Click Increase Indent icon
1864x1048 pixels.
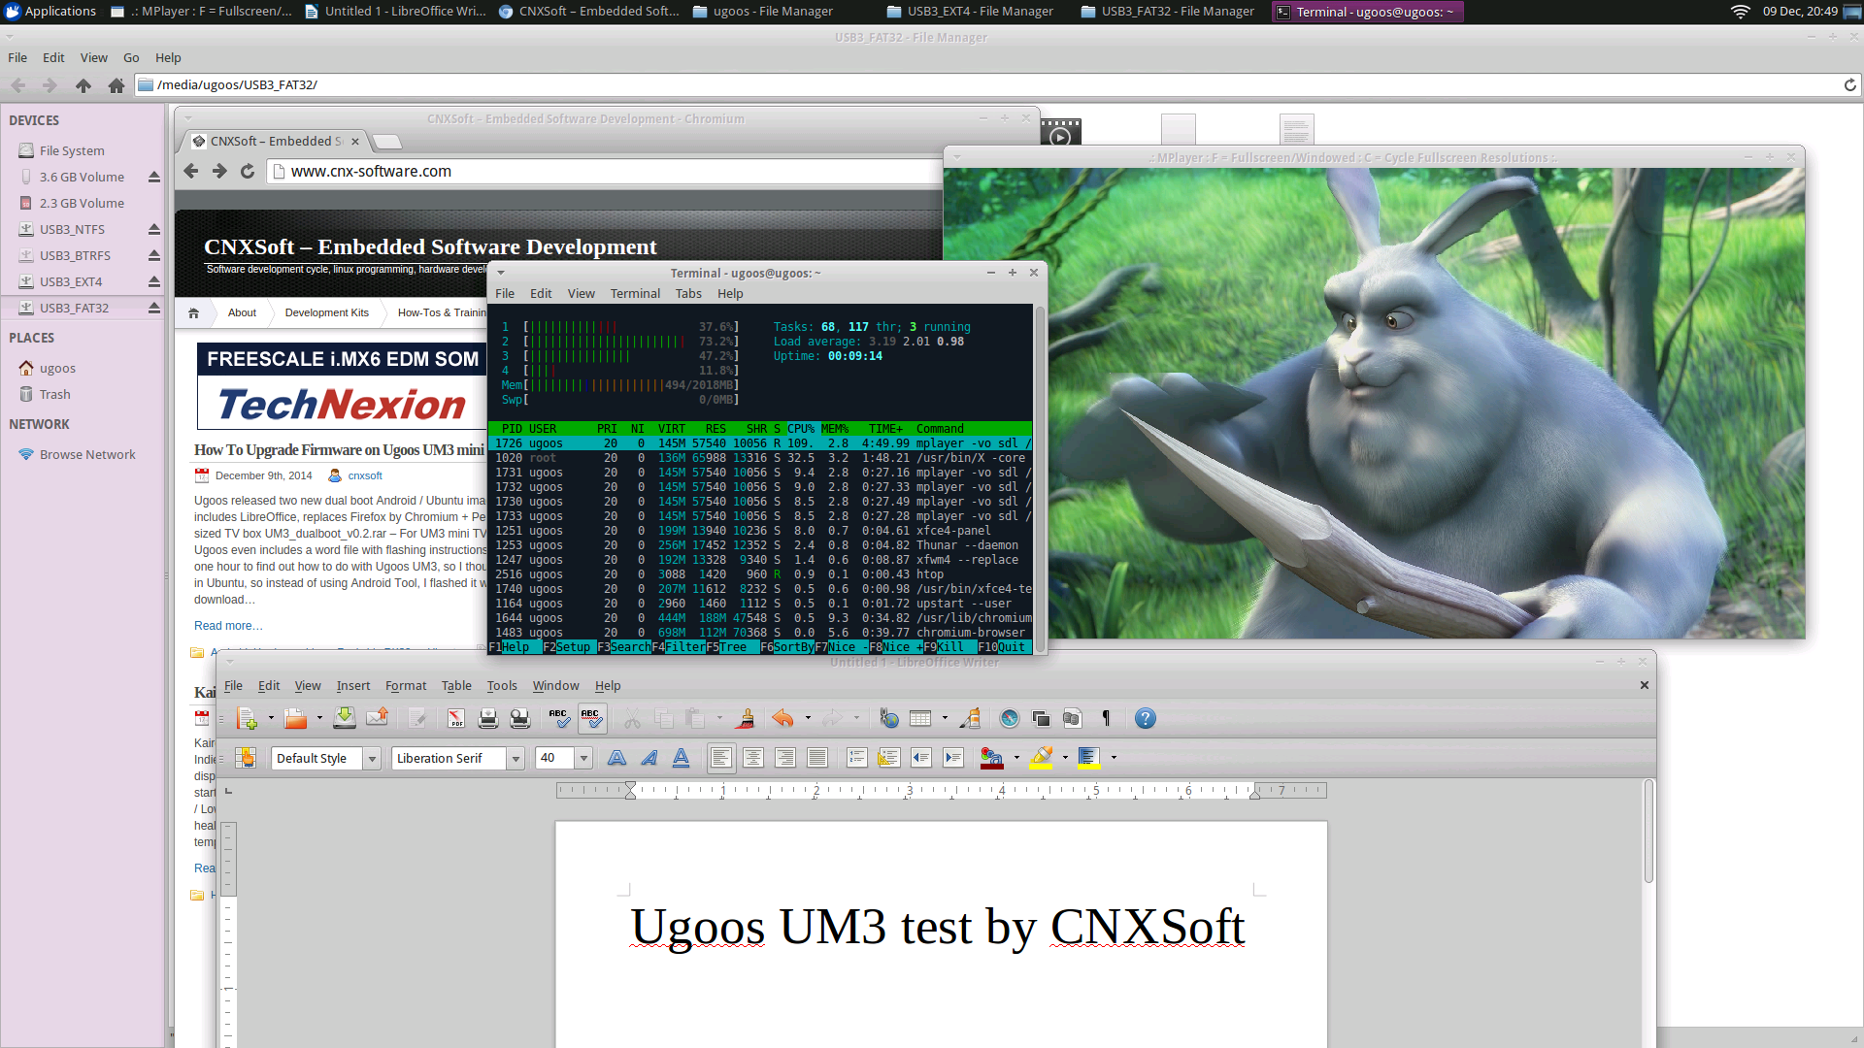(x=953, y=758)
